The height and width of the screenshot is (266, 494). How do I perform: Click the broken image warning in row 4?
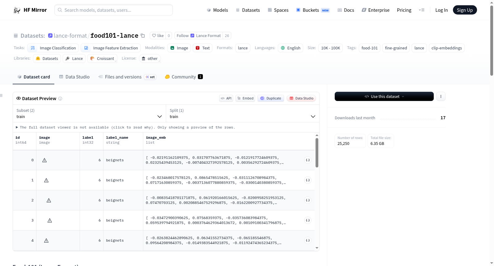(x=46, y=240)
